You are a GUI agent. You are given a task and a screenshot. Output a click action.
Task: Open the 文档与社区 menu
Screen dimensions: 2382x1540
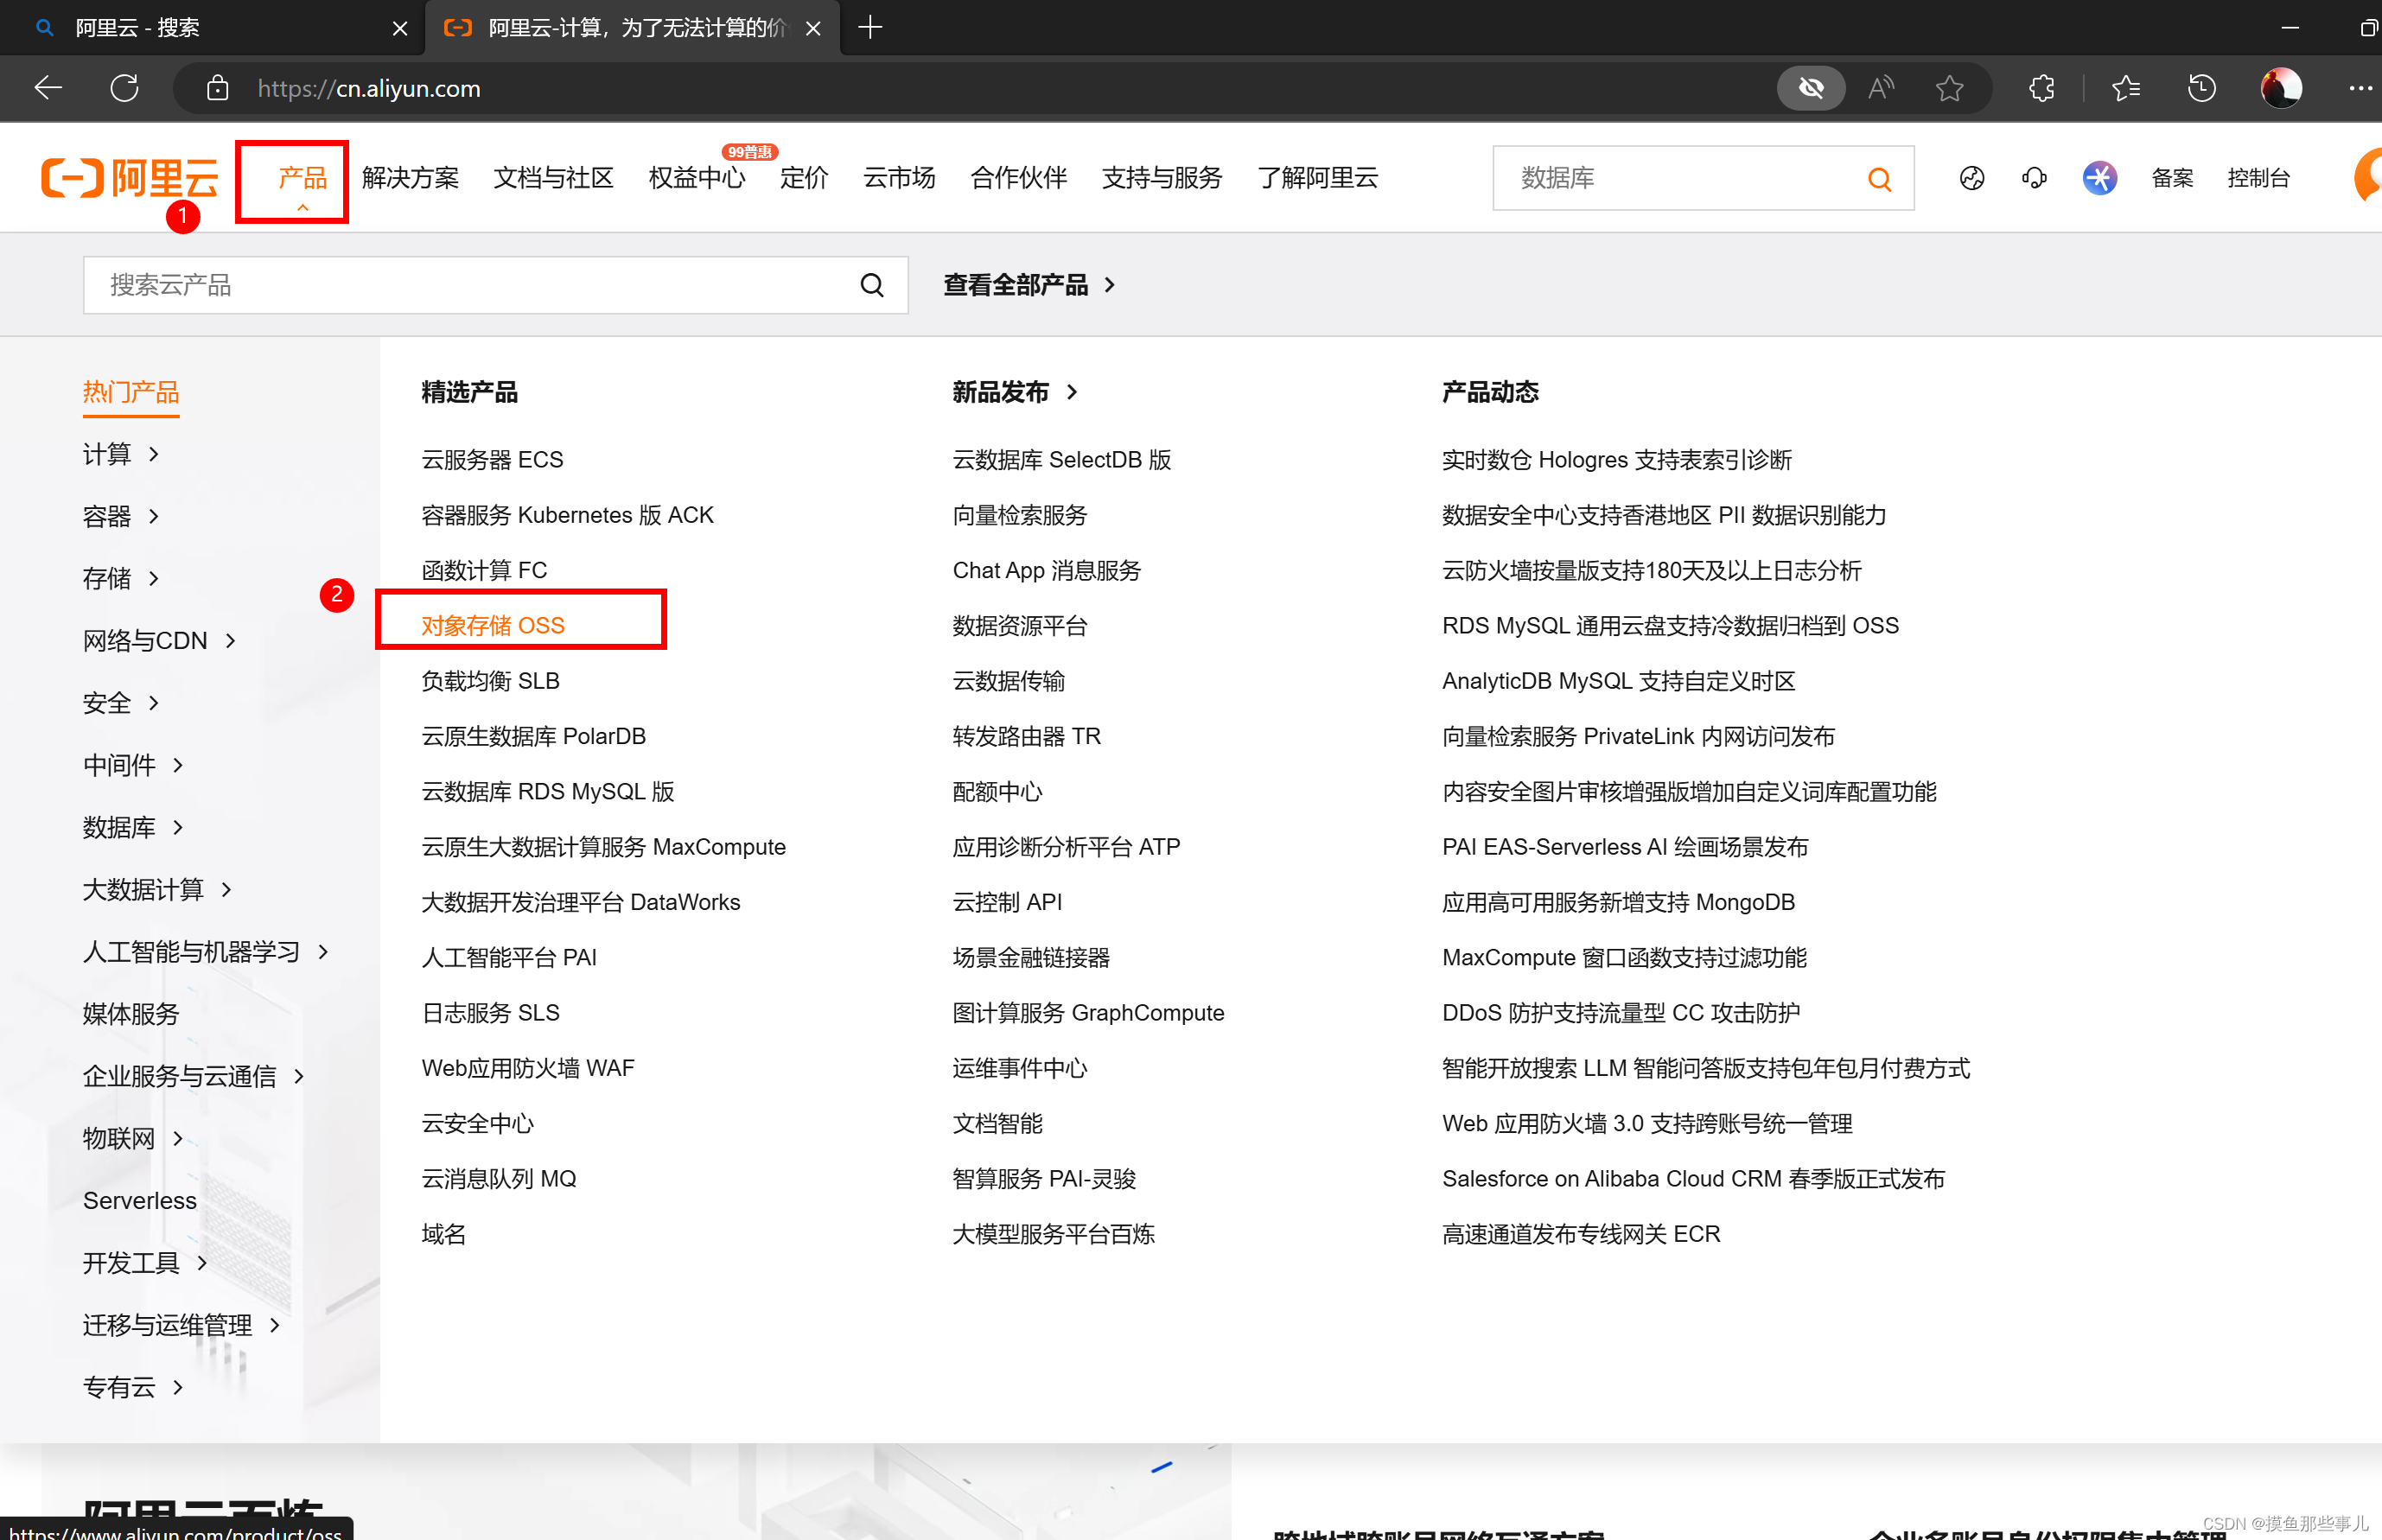point(553,178)
